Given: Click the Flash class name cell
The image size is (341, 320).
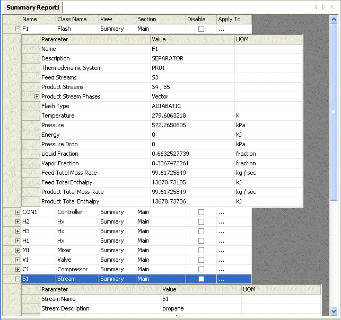Looking at the screenshot, I should click(x=77, y=29).
